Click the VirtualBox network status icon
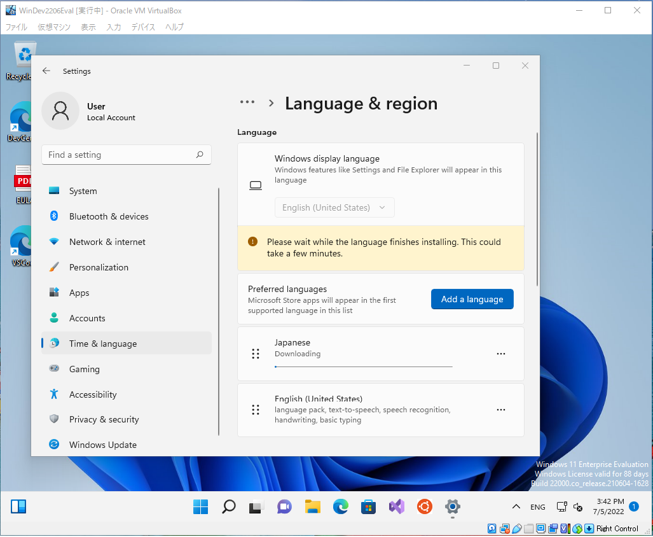Screen dimensions: 653x537 coord(505,529)
